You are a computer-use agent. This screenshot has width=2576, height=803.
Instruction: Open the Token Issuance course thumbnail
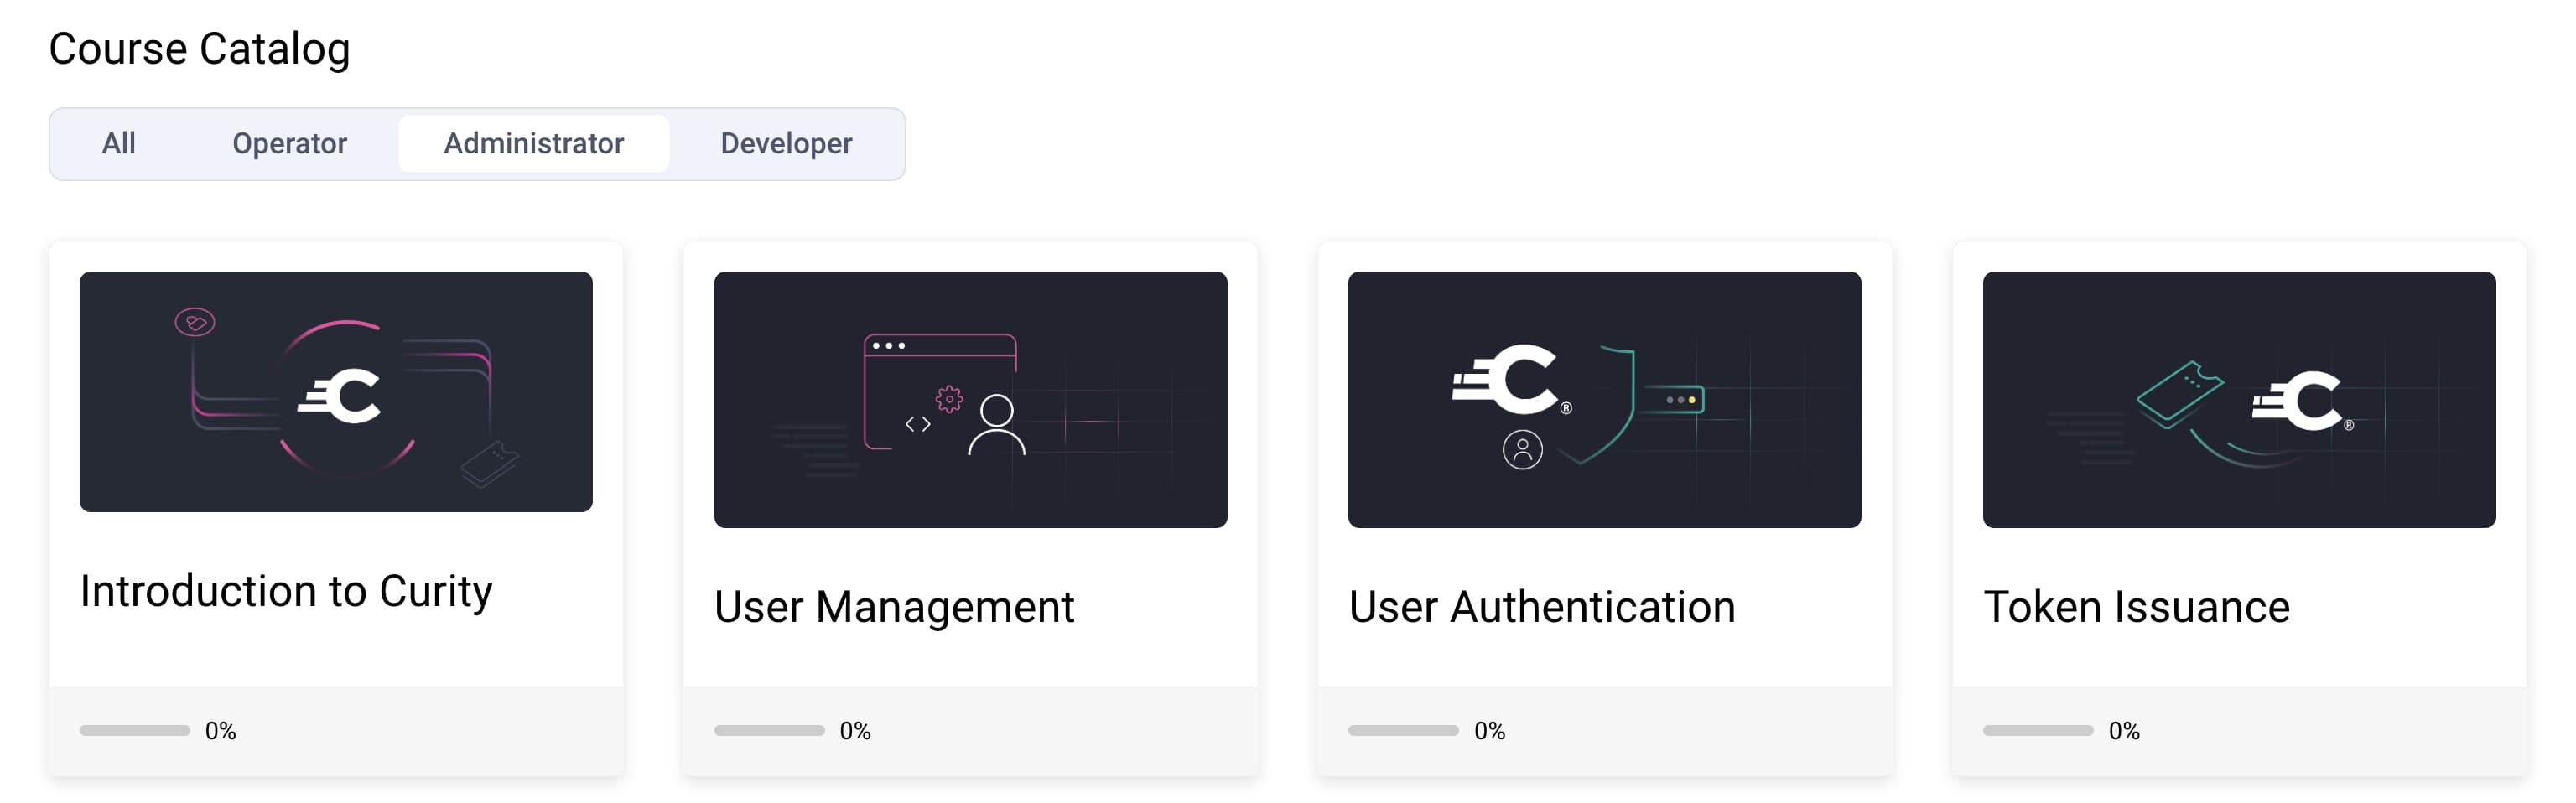click(x=2238, y=399)
